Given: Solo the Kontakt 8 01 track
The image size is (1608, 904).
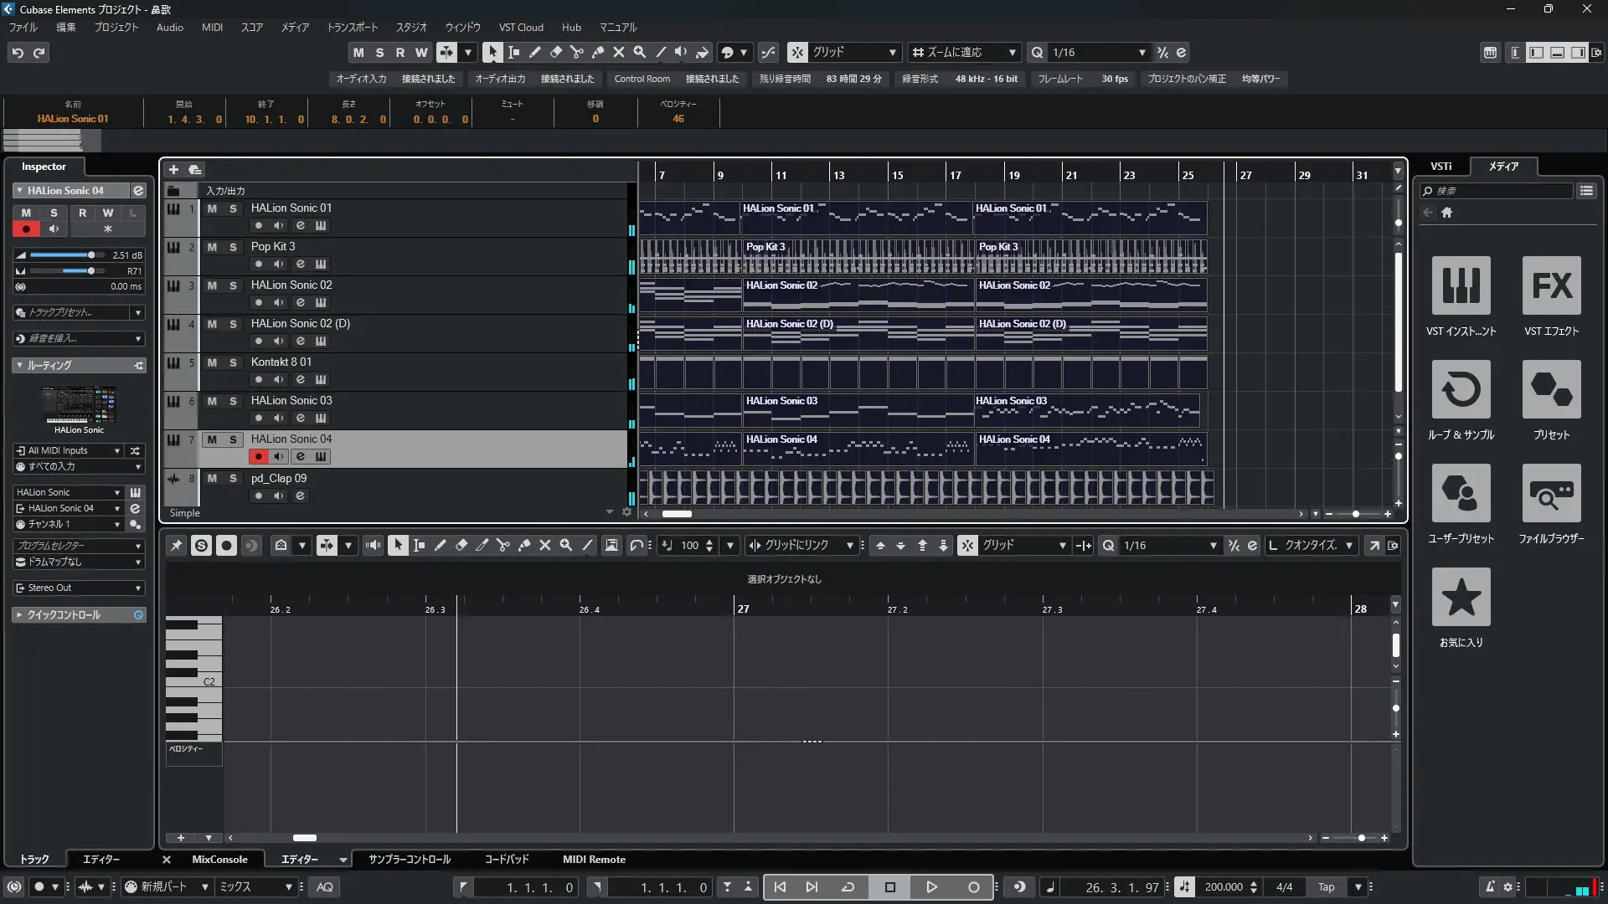Looking at the screenshot, I should [233, 362].
